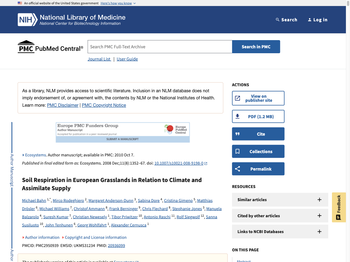This screenshot has height=262, width=350.
Task: Expand the Ecosystems journal disclosure triangle
Action: pyautogui.click(x=23, y=155)
